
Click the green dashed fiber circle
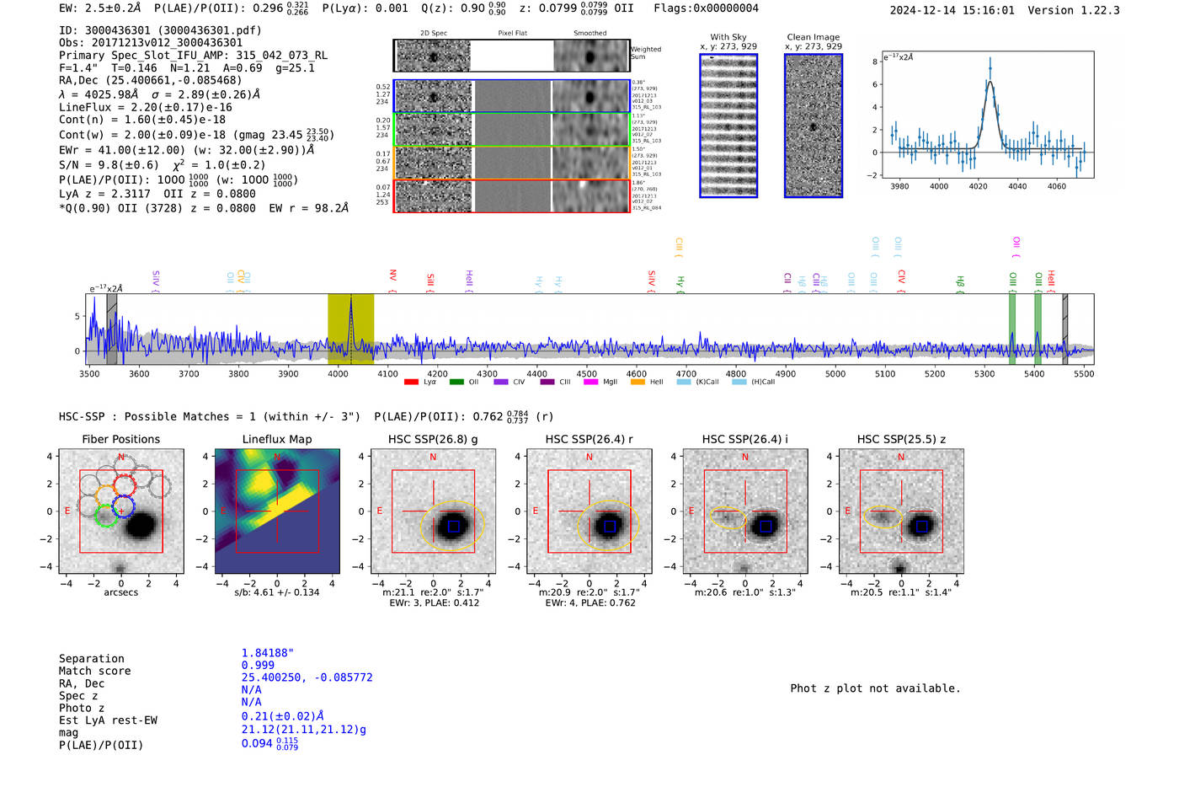click(x=105, y=516)
